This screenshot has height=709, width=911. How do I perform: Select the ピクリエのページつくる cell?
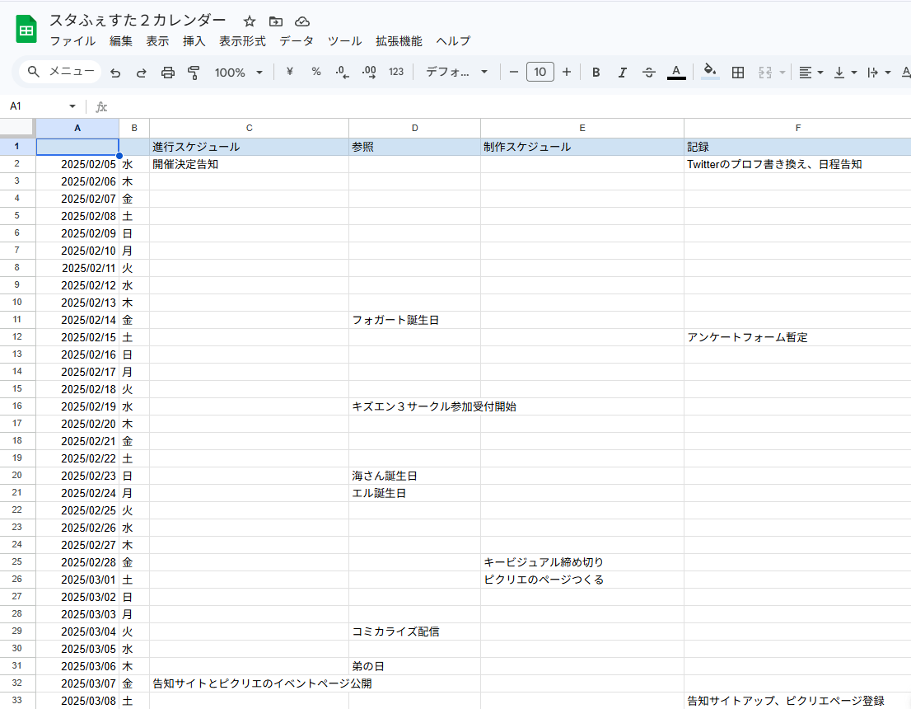[582, 580]
